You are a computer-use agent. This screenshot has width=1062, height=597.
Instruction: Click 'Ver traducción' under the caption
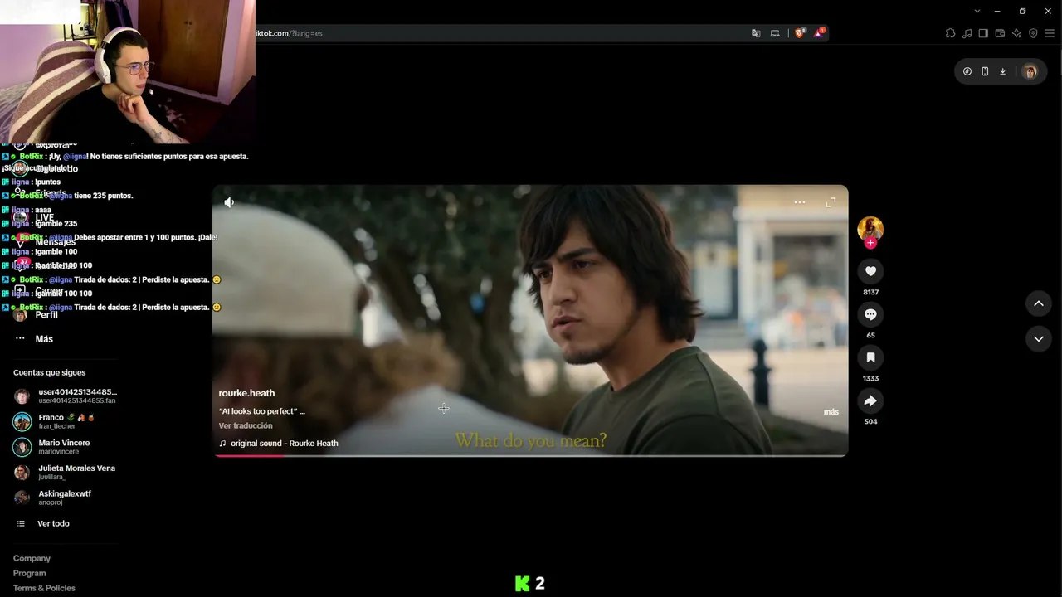pyautogui.click(x=246, y=425)
